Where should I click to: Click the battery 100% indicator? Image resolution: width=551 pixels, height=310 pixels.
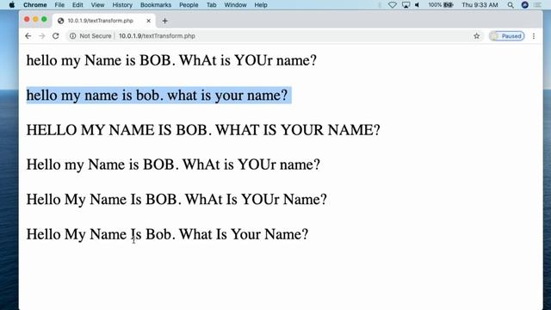coord(441,5)
